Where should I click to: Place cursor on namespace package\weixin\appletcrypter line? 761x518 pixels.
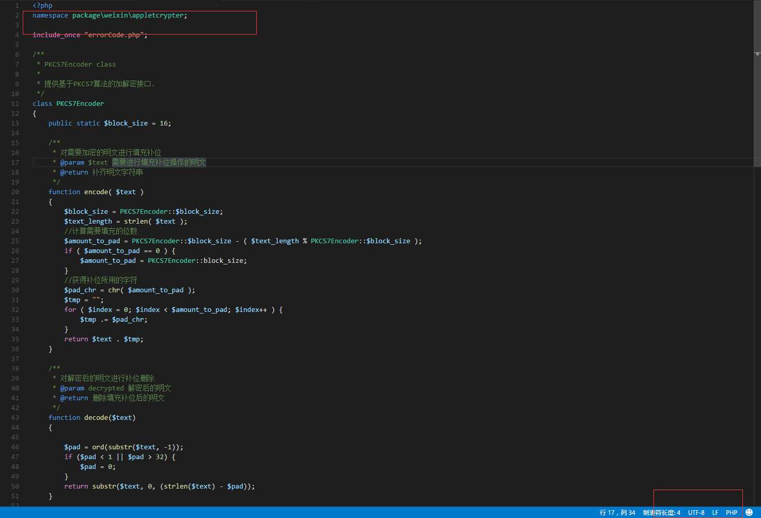[x=110, y=15]
